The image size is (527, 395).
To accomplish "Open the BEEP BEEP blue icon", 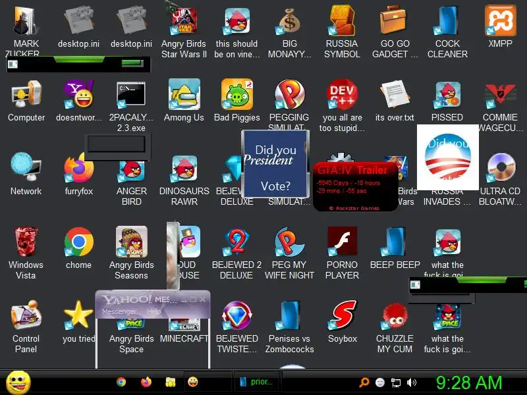I will click(x=395, y=242).
